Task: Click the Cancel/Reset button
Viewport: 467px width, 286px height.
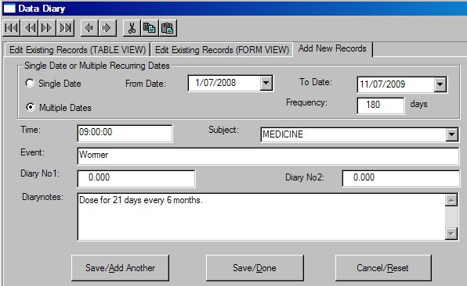Action: pos(383,268)
